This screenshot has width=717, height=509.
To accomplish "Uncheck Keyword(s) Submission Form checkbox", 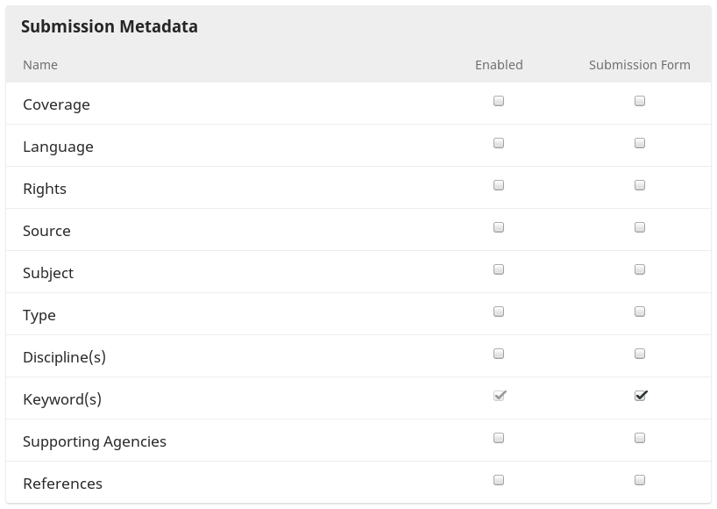I will (x=640, y=396).
